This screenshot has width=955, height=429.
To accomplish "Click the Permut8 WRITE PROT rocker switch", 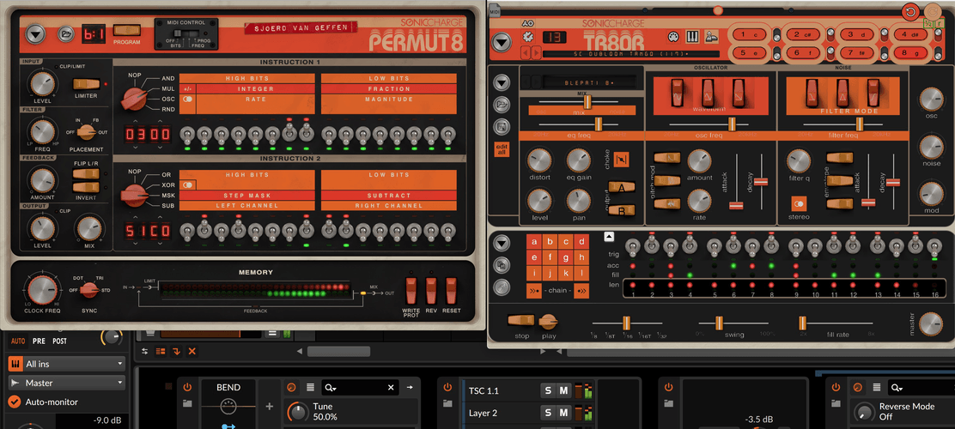I will (411, 290).
